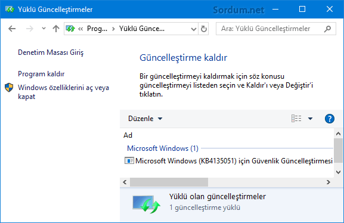The width and height of the screenshot is (344, 223).
Task: Go up one folder level
Action: (56, 29)
